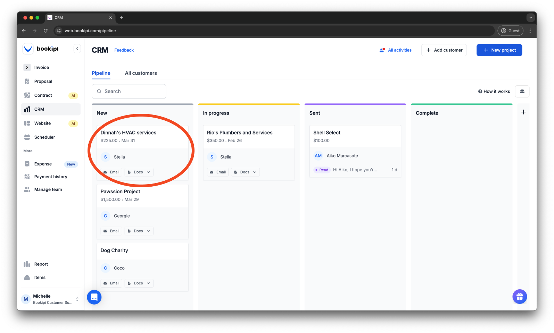Expand Docs dropdown on Dinnah's HVAC card

(139, 172)
